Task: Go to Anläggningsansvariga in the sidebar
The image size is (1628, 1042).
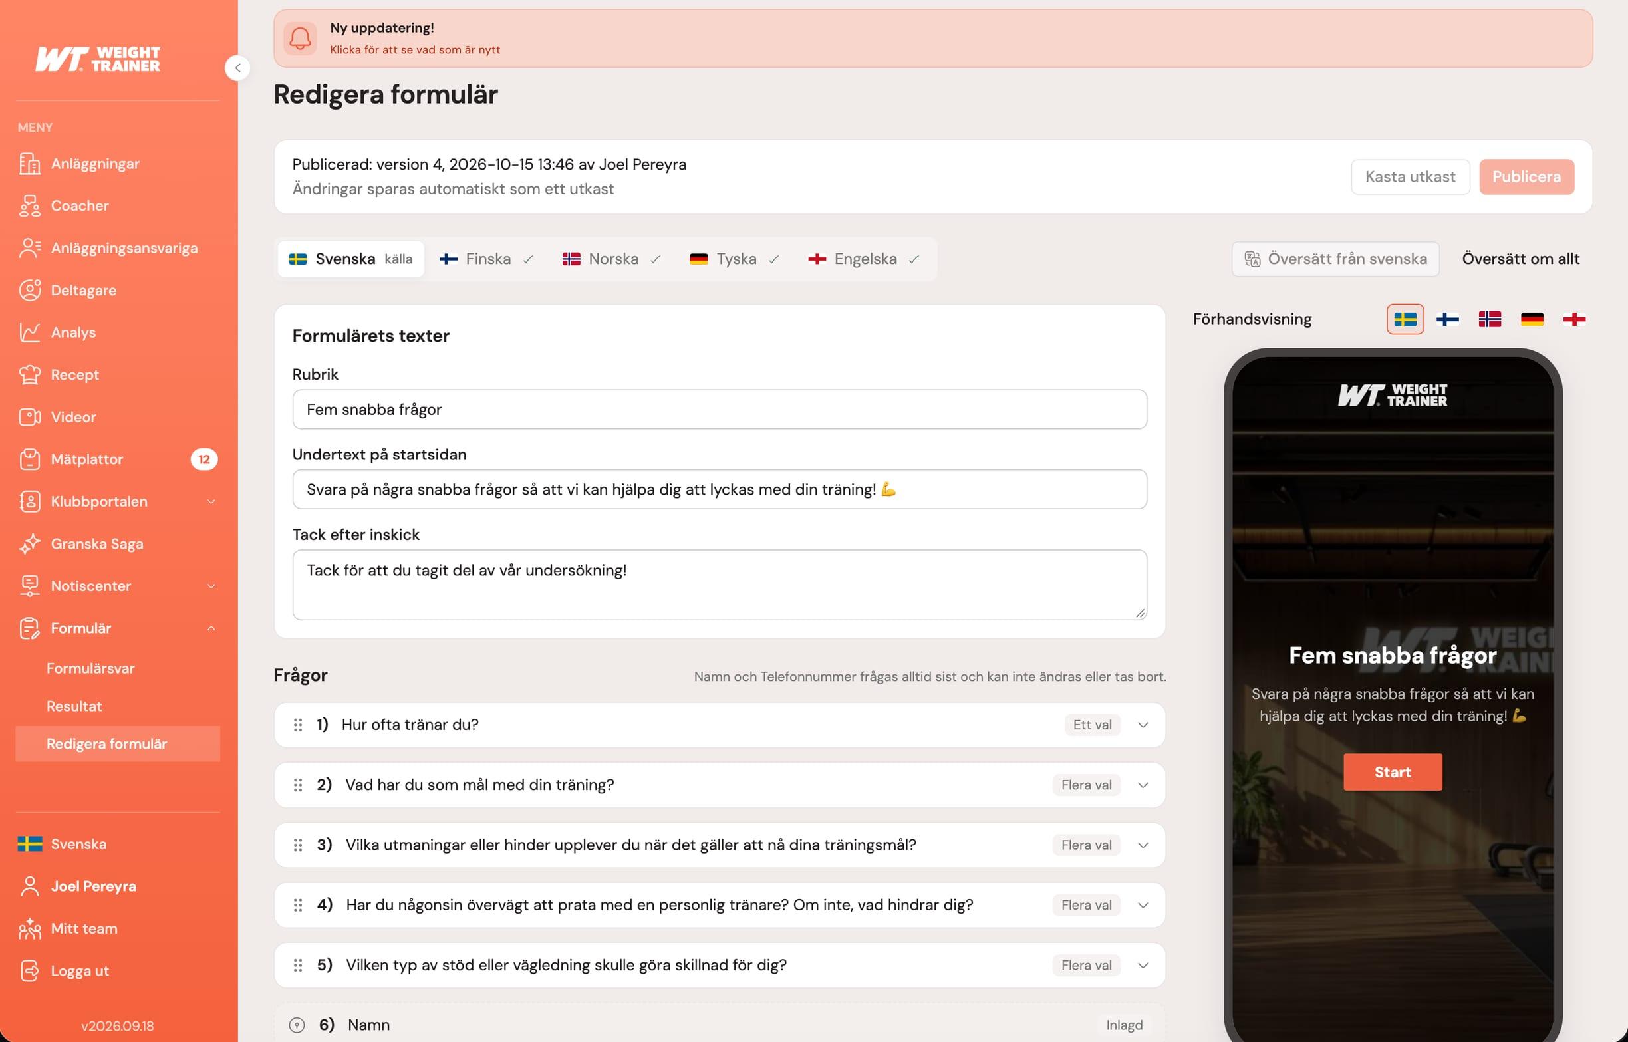Action: (118, 248)
